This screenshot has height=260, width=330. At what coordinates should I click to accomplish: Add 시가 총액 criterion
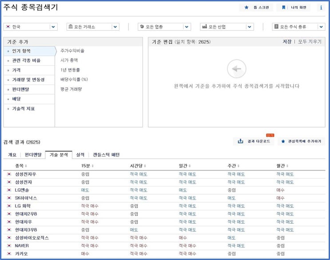(69, 60)
